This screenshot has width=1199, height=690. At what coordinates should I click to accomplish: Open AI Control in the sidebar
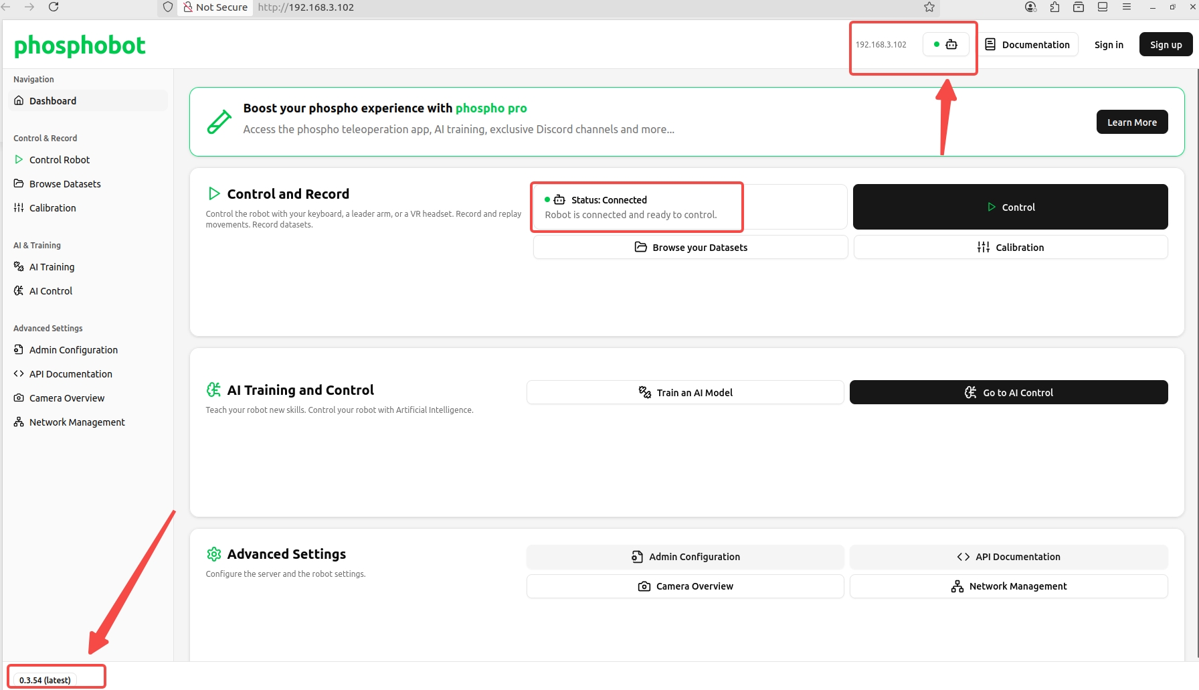point(88,291)
